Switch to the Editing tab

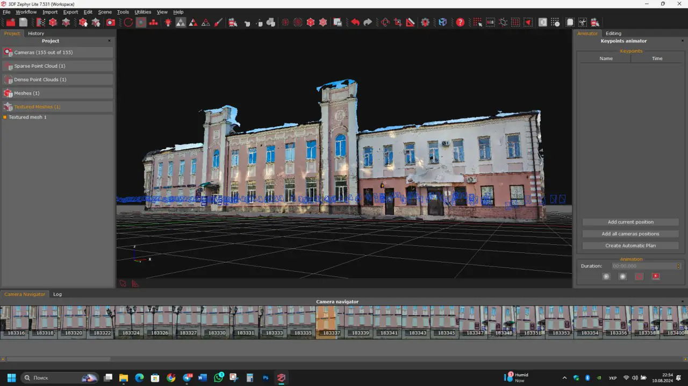(613, 33)
